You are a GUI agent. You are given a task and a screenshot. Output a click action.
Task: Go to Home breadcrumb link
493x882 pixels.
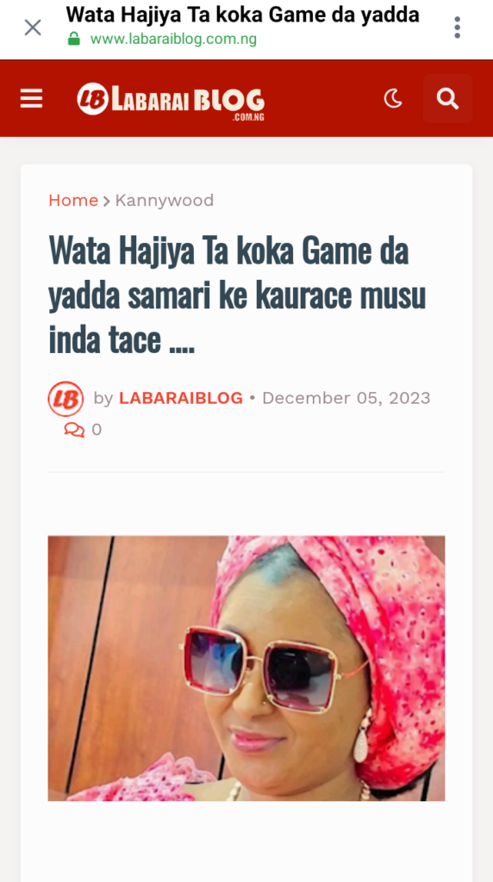point(73,200)
